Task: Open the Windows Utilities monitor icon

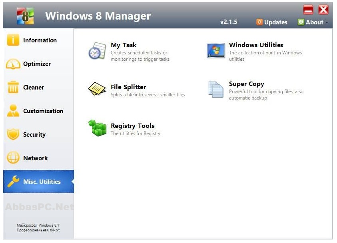Action: 216,51
